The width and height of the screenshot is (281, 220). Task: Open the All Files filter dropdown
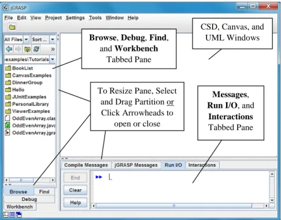click(26, 39)
